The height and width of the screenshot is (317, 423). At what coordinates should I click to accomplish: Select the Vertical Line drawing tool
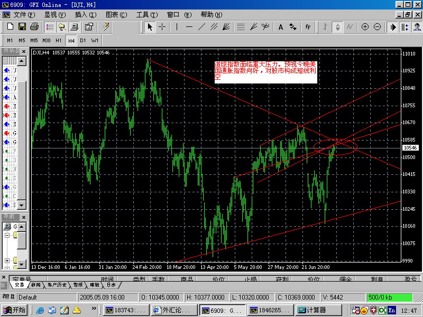click(177, 27)
